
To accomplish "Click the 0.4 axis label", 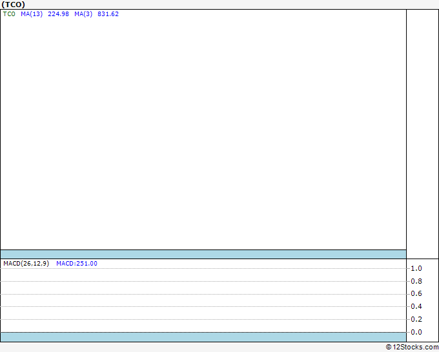I will pyautogui.click(x=416, y=306).
